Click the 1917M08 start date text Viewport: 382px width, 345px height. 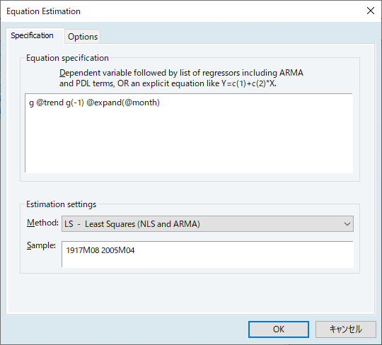pyautogui.click(x=82, y=250)
